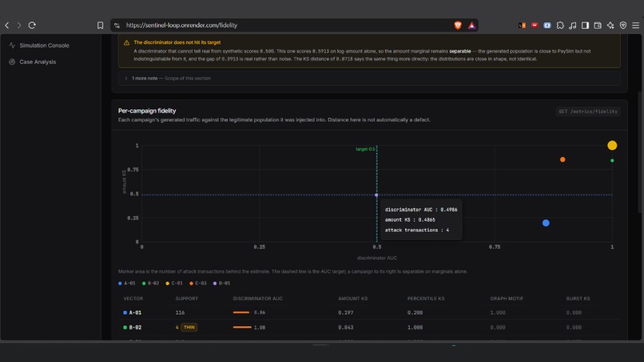Reload the fidelity page
The image size is (644, 362).
[32, 26]
